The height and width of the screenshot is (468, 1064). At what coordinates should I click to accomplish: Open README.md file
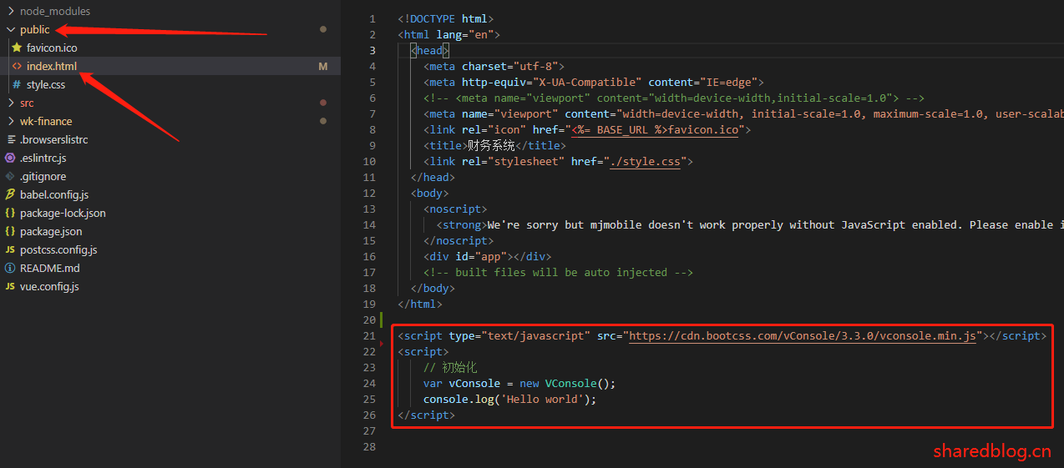point(50,268)
